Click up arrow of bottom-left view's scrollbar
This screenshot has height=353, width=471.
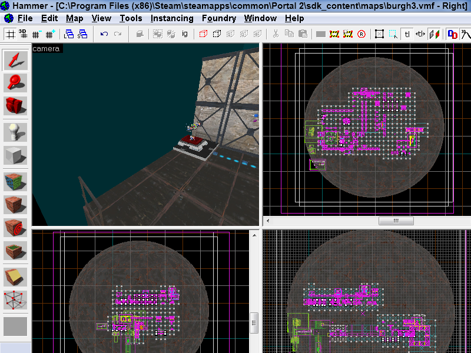point(254,235)
